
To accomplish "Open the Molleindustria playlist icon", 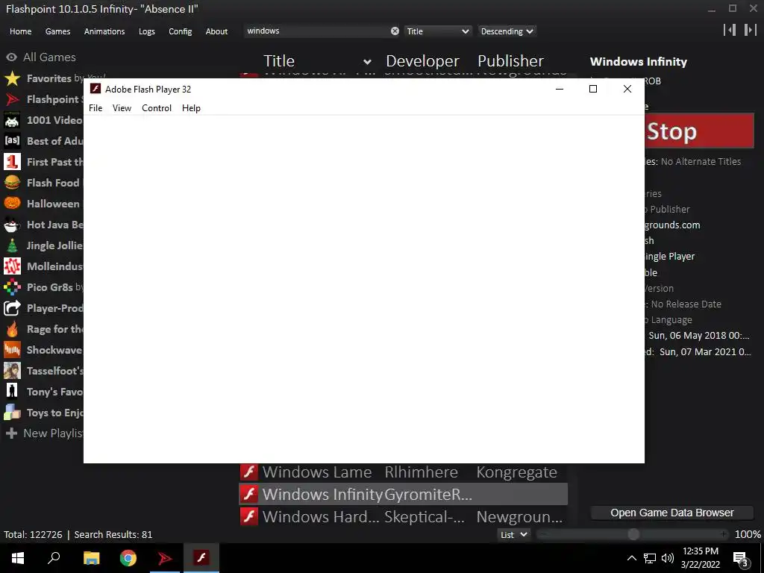I will coord(12,266).
